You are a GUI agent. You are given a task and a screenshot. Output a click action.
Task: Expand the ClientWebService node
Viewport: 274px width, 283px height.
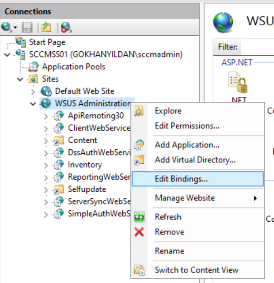click(46, 129)
